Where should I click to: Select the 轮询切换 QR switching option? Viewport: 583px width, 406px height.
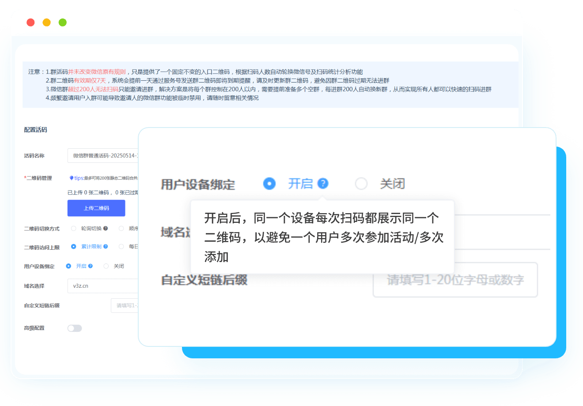73,228
